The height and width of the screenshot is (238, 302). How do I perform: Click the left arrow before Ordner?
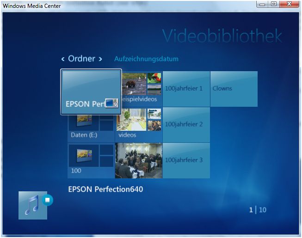tap(63, 59)
